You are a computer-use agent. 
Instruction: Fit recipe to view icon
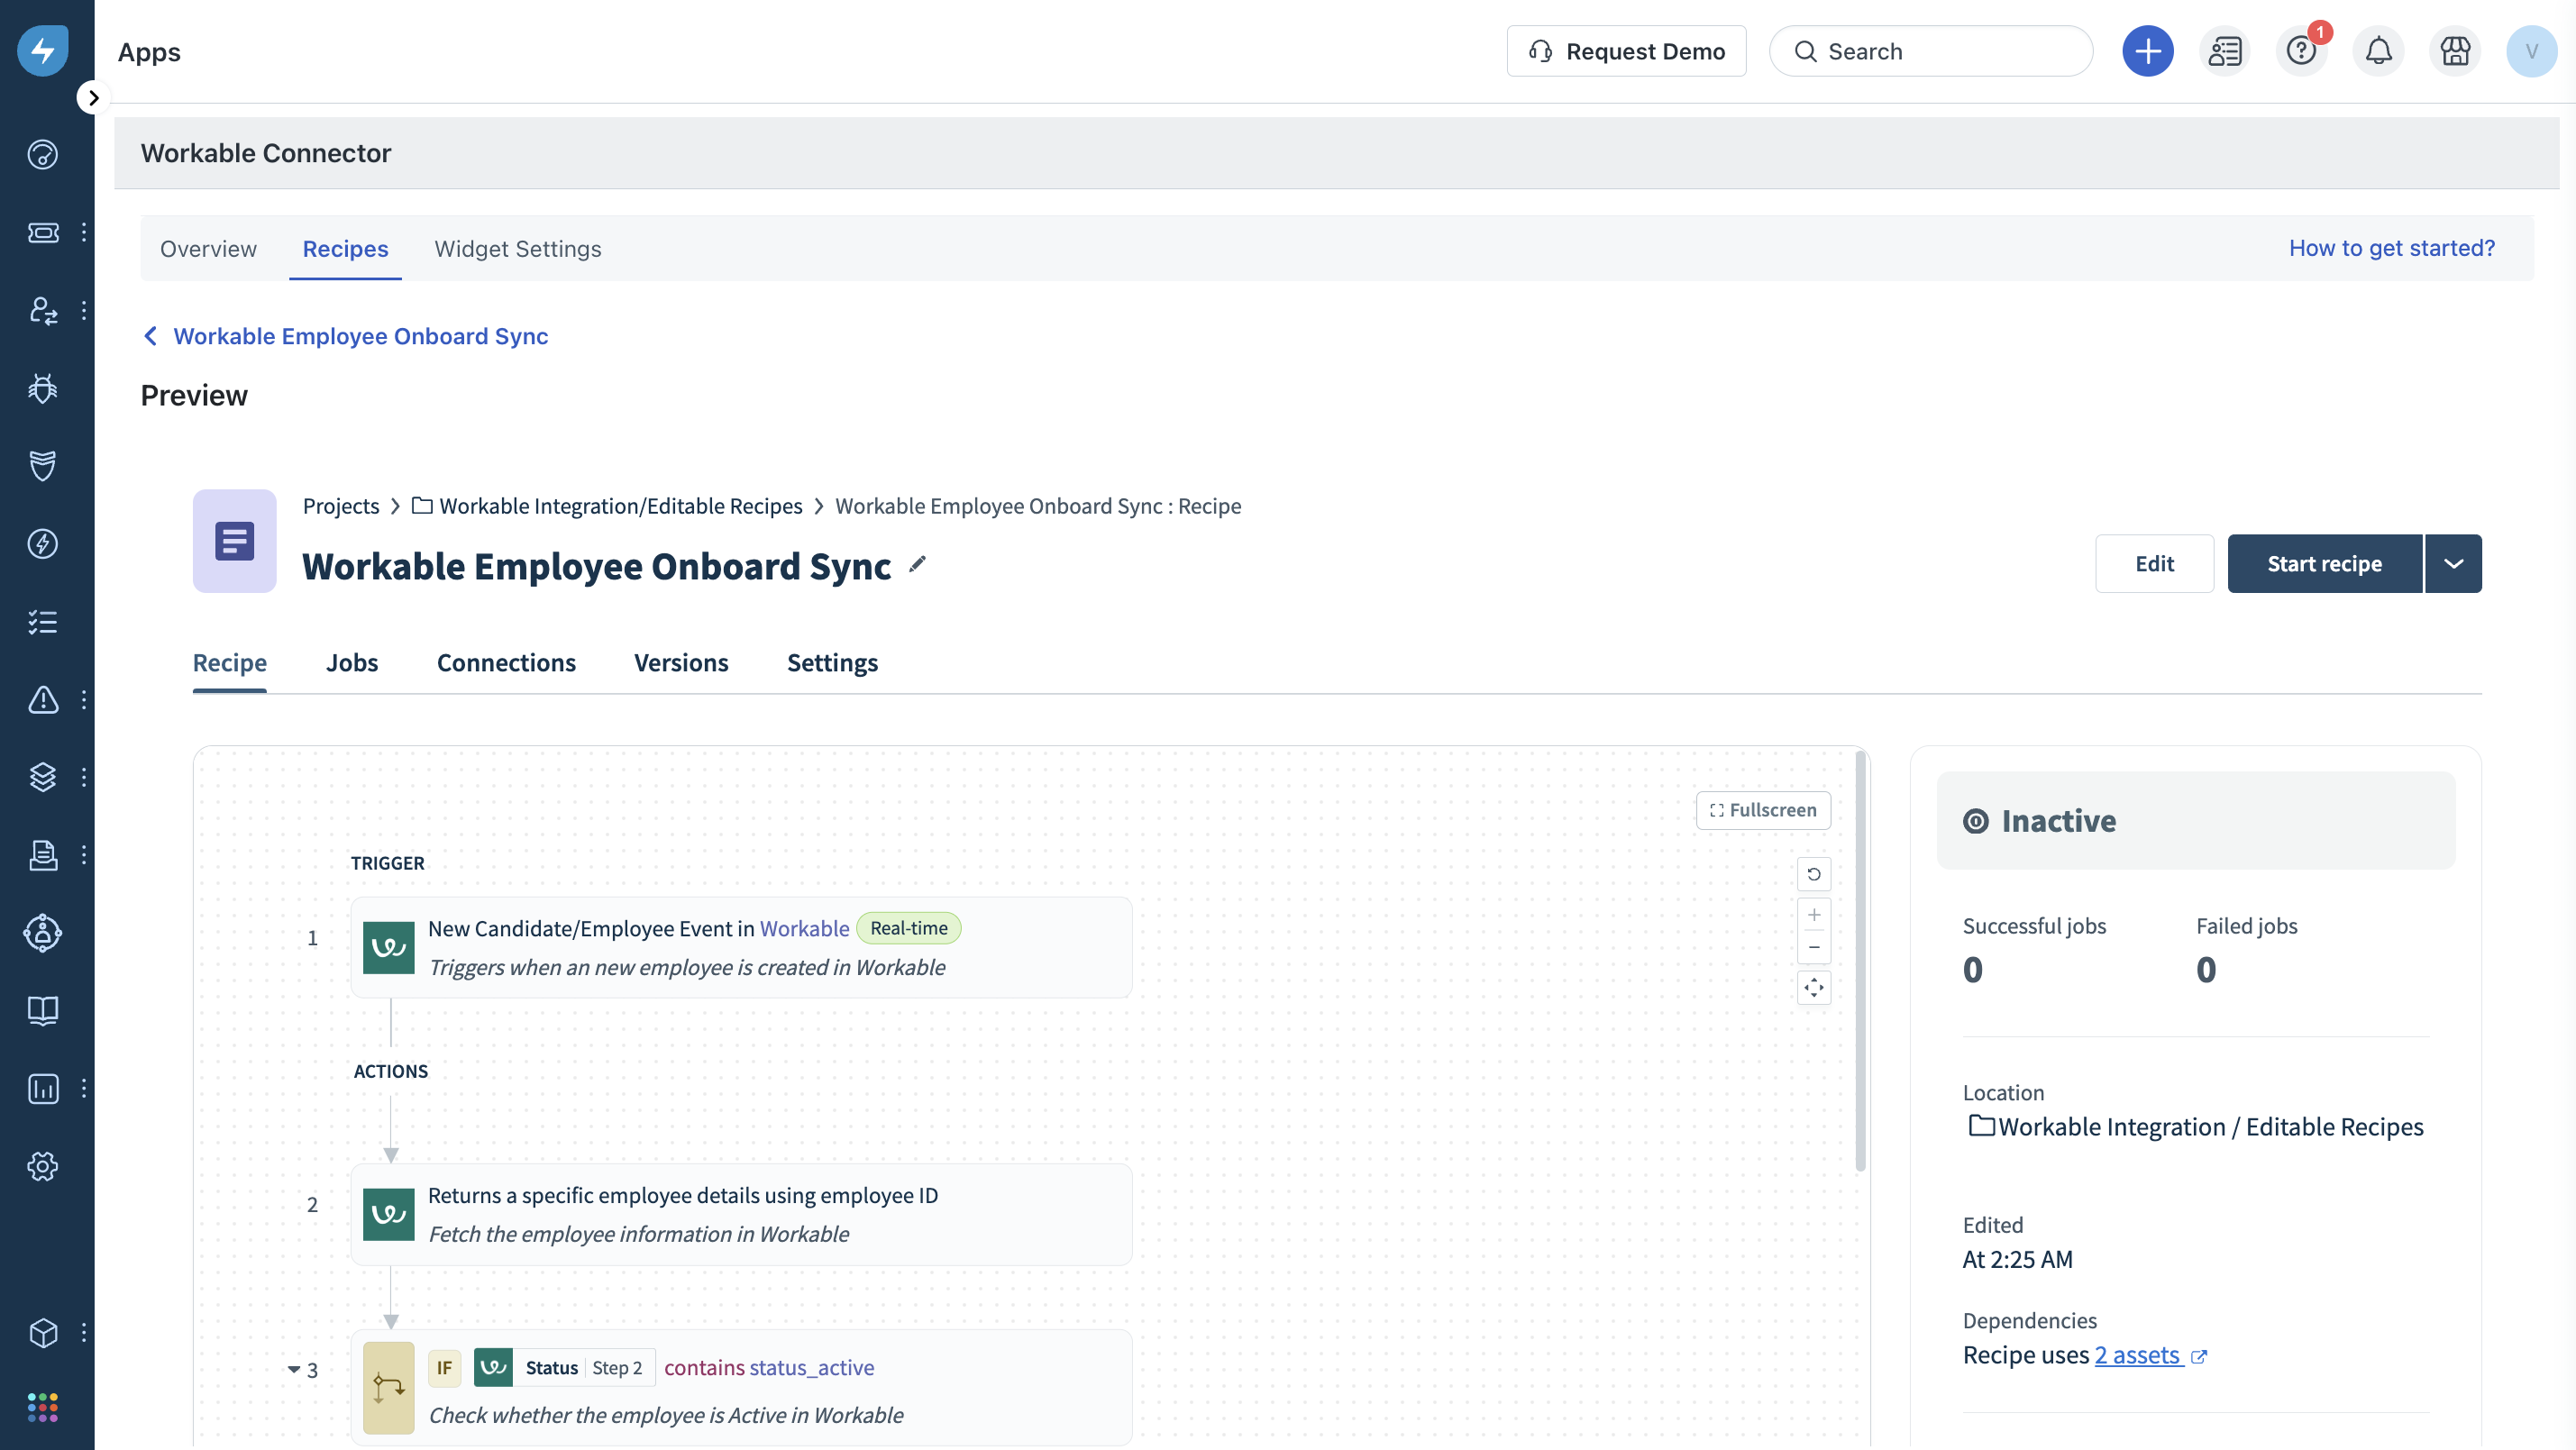pos(1813,988)
